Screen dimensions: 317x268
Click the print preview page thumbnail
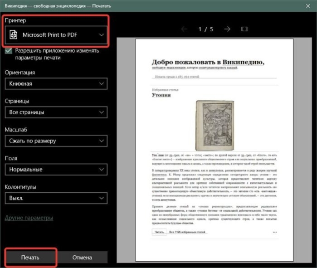pyautogui.click(x=215, y=150)
